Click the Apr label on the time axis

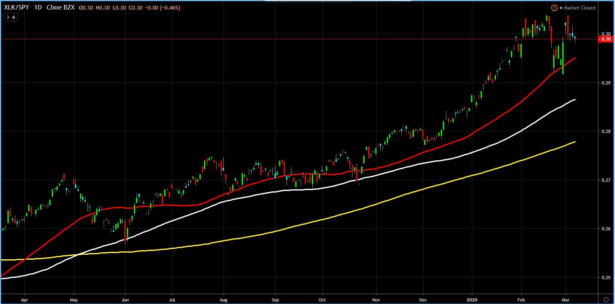pos(24,298)
